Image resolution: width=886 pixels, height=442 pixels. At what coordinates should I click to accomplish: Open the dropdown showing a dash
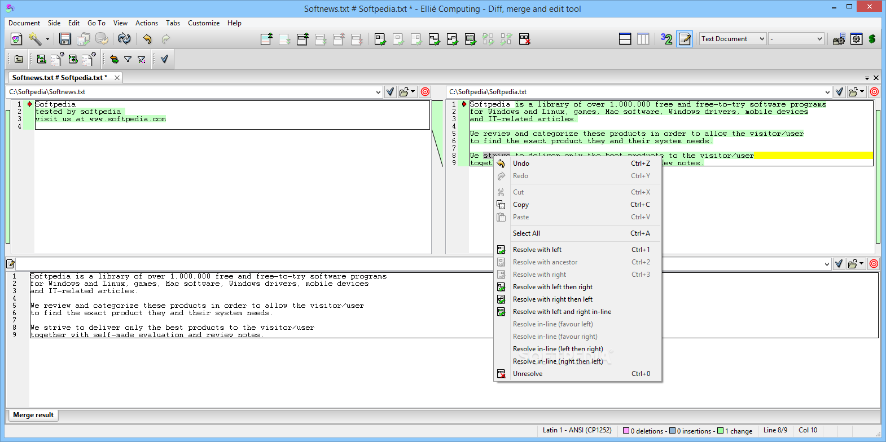point(796,39)
